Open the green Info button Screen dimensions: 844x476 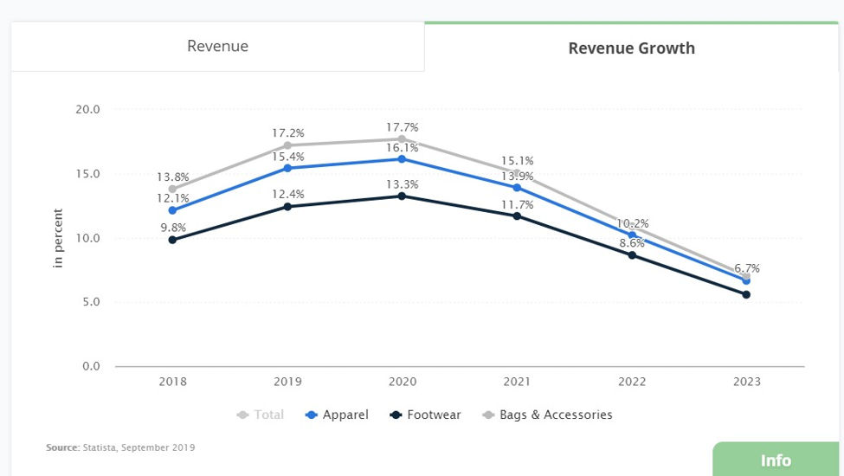pyautogui.click(x=776, y=460)
